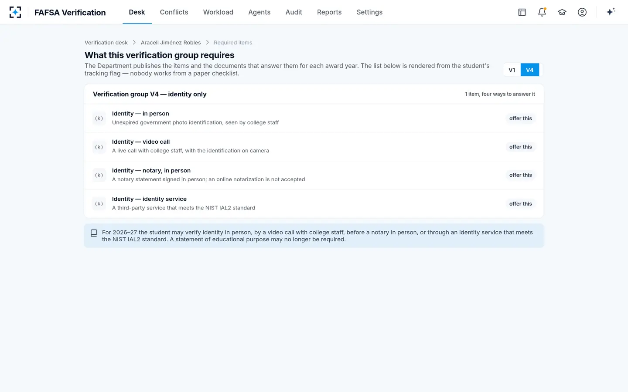Click the Required items breadcrumb
The height and width of the screenshot is (392, 628).
click(233, 43)
